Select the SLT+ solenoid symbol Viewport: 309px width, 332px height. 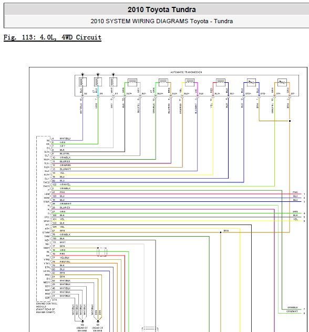[132, 82]
